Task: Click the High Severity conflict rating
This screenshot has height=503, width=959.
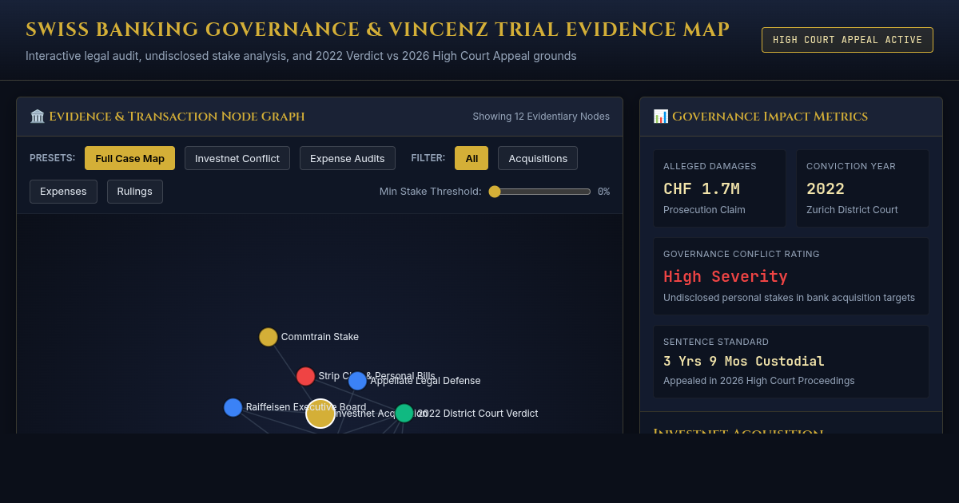Action: pos(726,277)
